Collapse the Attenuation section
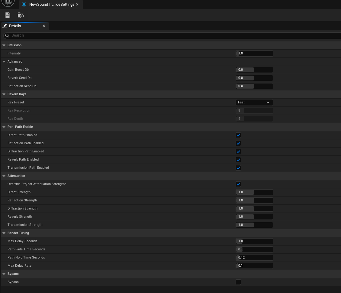The image size is (341, 293). [x=4, y=176]
